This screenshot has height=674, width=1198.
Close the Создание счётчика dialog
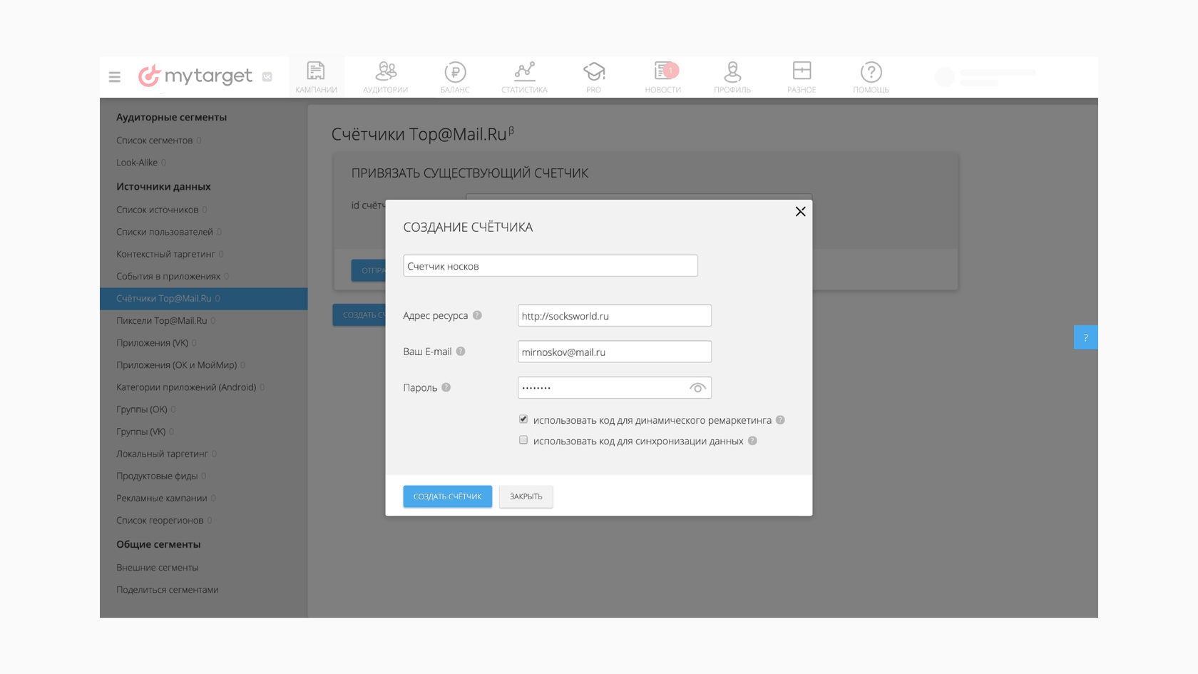[800, 211]
